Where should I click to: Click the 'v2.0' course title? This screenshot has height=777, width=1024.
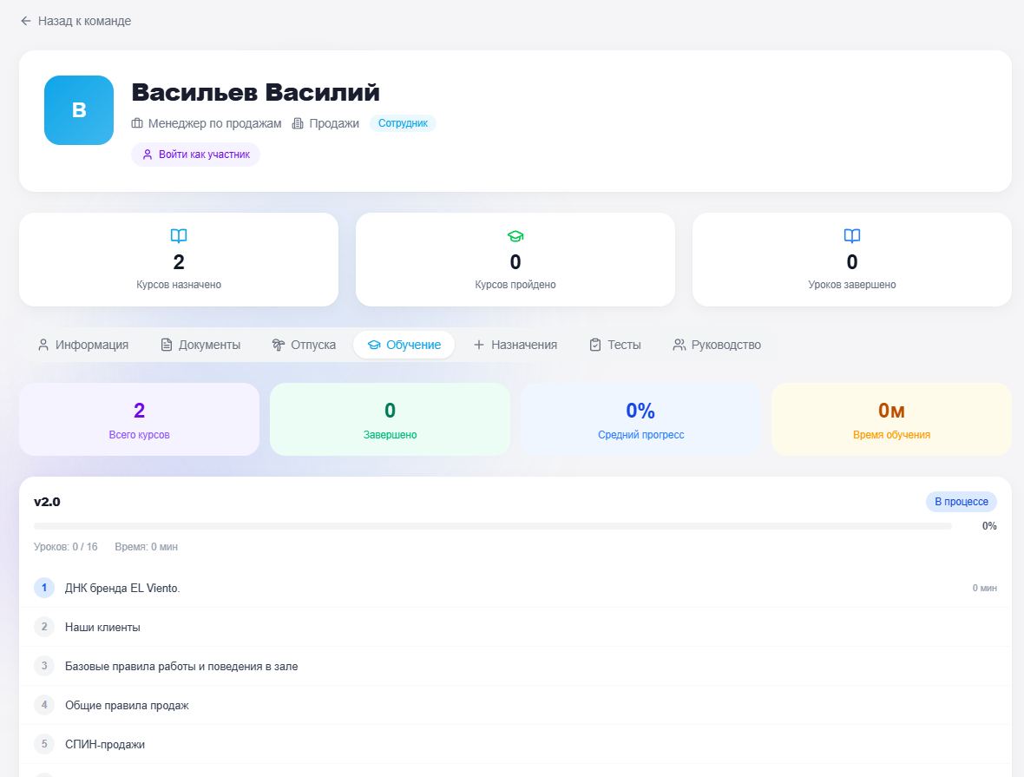coord(47,502)
